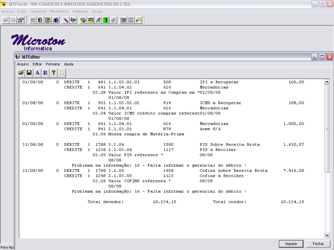Open the Formatar menu
The image size is (334, 250).
pyautogui.click(x=53, y=64)
